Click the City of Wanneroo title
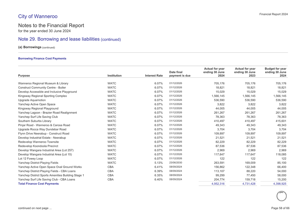Screen dimensions: 306x217 tap(38, 16)
